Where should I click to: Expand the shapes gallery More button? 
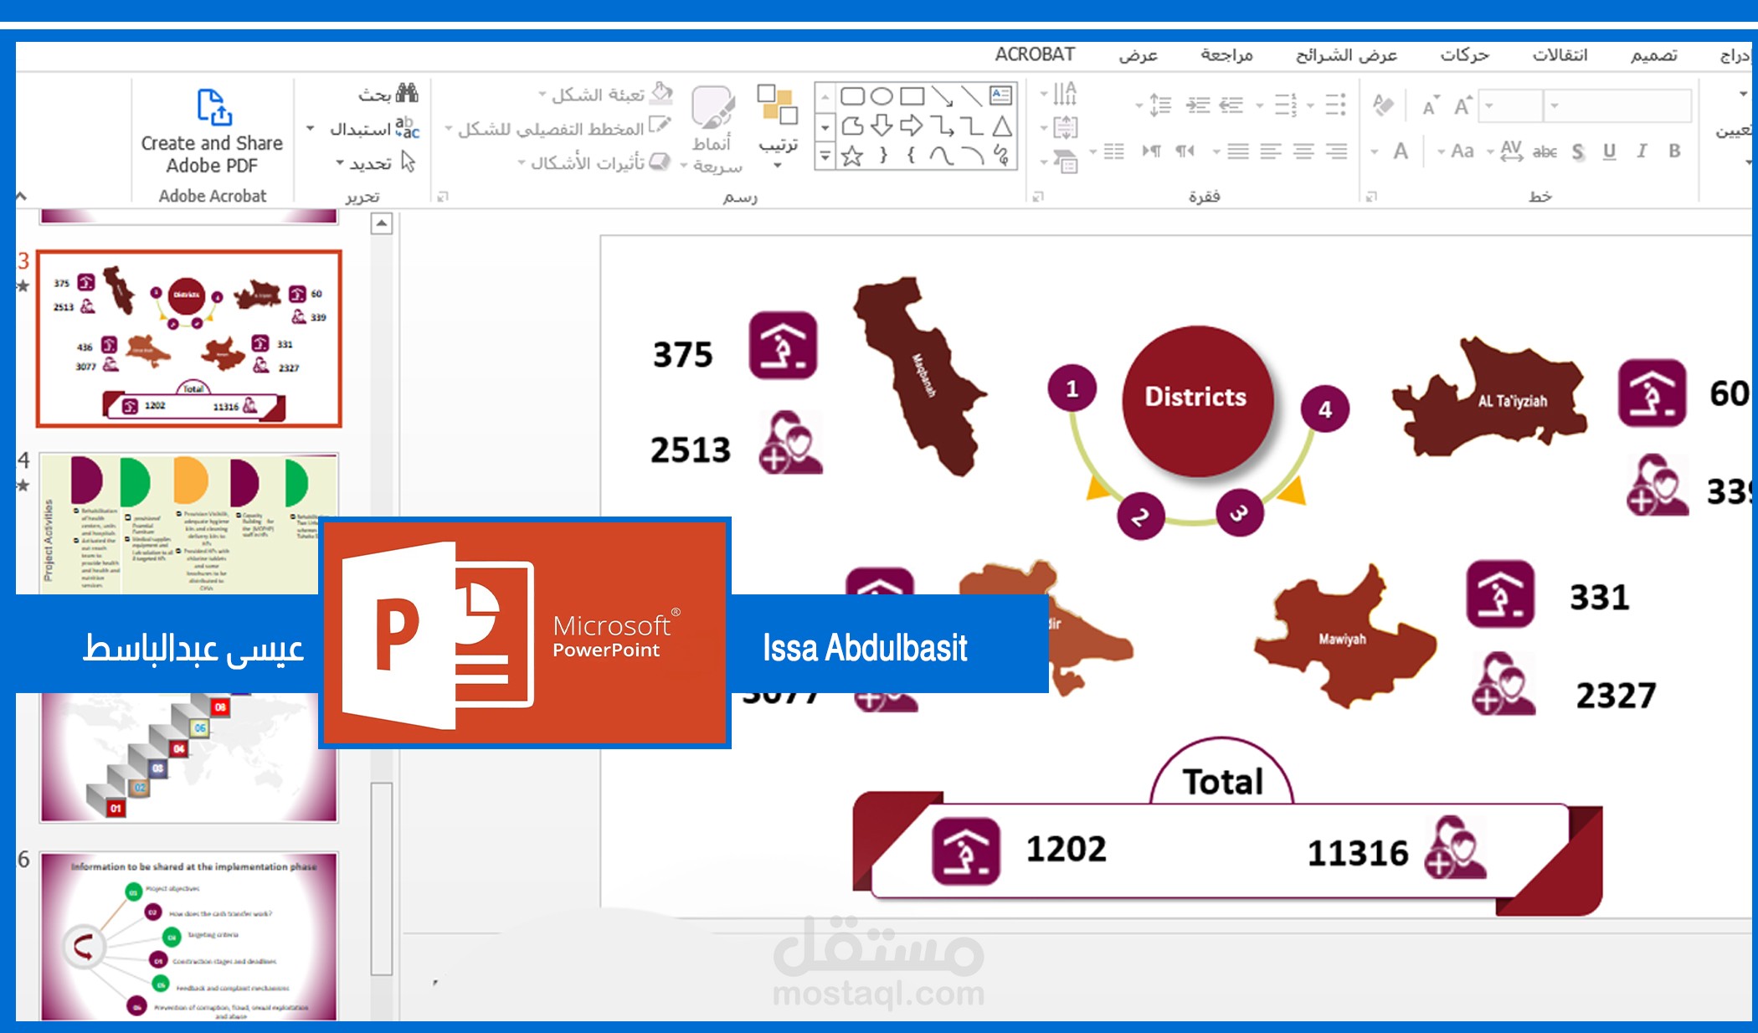click(x=825, y=156)
